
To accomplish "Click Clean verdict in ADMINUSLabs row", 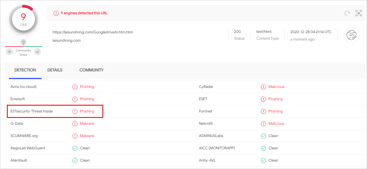I will [273, 136].
